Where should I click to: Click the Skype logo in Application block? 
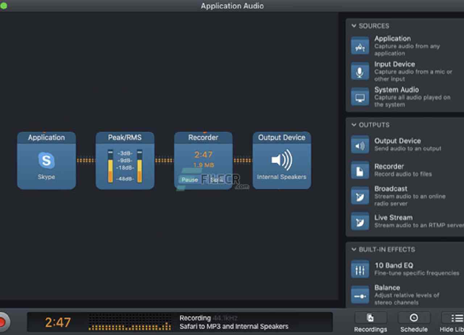[x=46, y=160]
